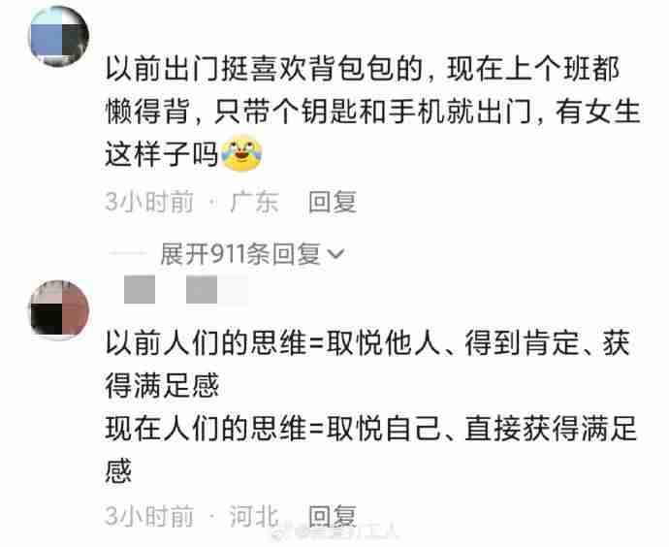This screenshot has width=669, height=547.
Task: Tap 回复 under the 广东 comment
Action: [333, 202]
